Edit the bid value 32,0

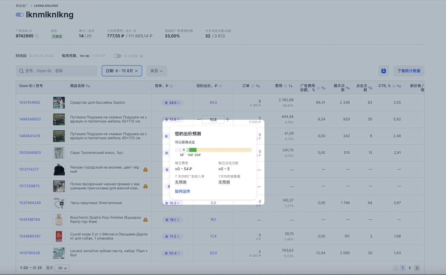213,253
